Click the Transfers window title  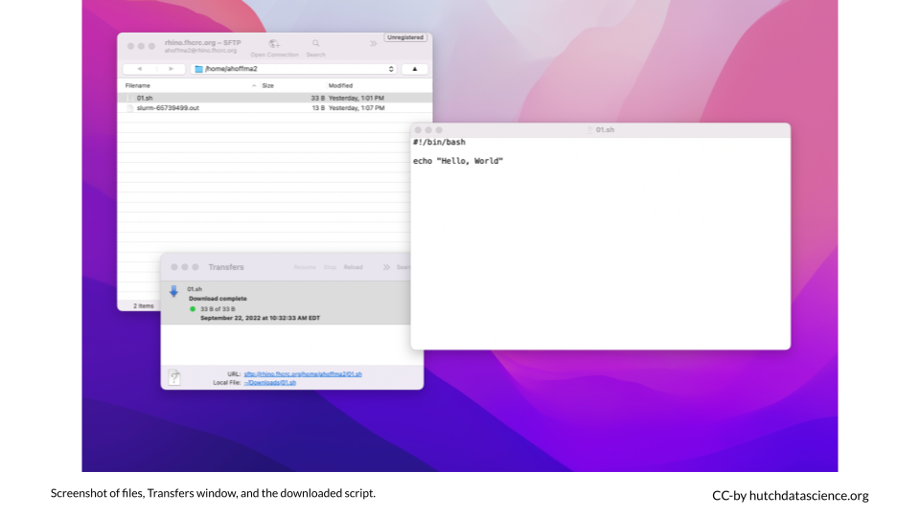coord(226,267)
